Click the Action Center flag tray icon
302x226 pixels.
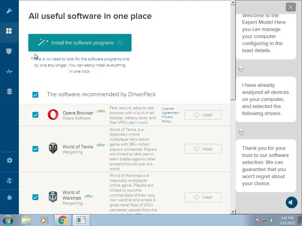coord(258,220)
